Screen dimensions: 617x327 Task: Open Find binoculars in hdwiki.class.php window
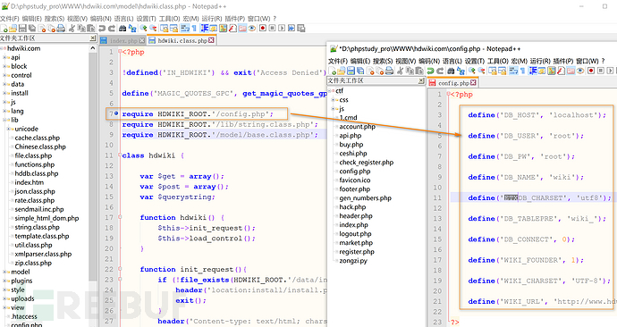123,29
